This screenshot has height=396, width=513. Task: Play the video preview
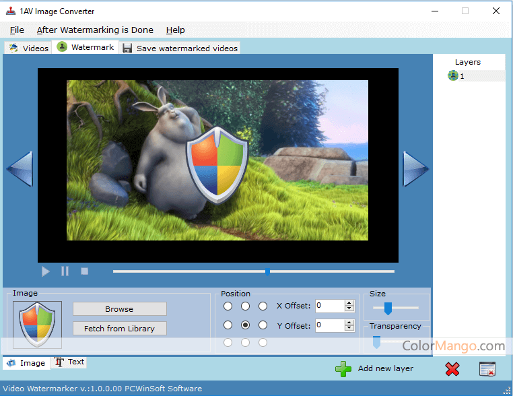(46, 271)
